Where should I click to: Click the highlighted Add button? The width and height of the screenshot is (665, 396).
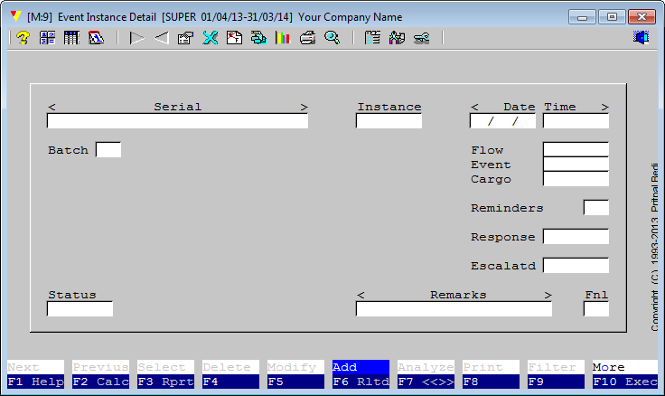361,367
